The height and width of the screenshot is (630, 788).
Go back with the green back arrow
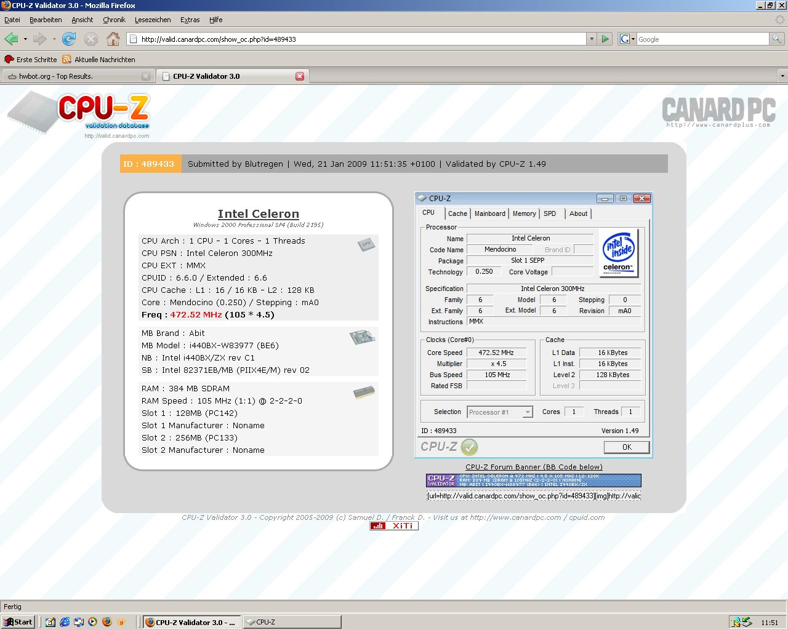tap(11, 39)
